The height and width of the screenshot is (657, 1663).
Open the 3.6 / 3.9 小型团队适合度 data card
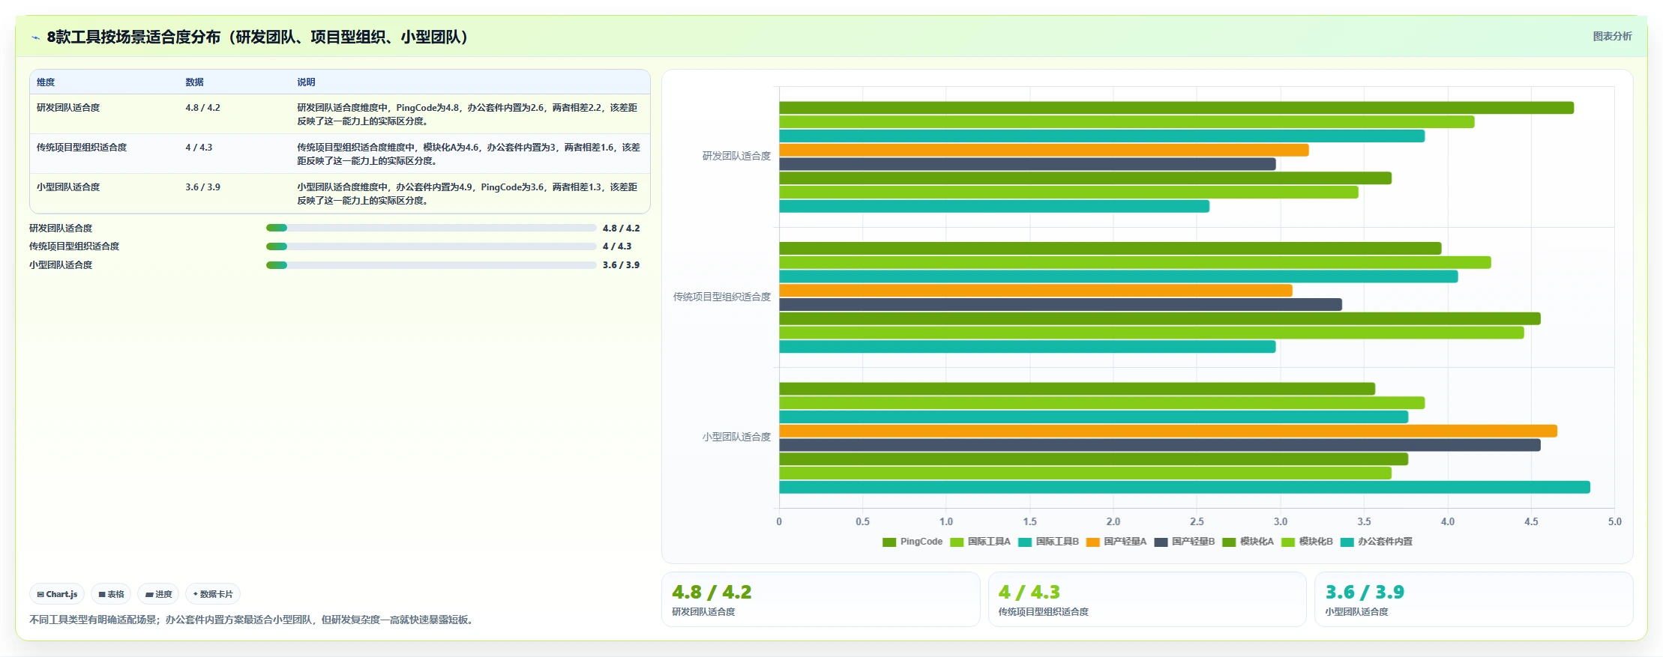(x=1474, y=599)
